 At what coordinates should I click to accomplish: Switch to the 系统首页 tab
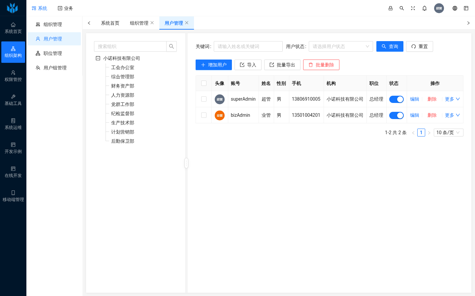click(x=110, y=23)
